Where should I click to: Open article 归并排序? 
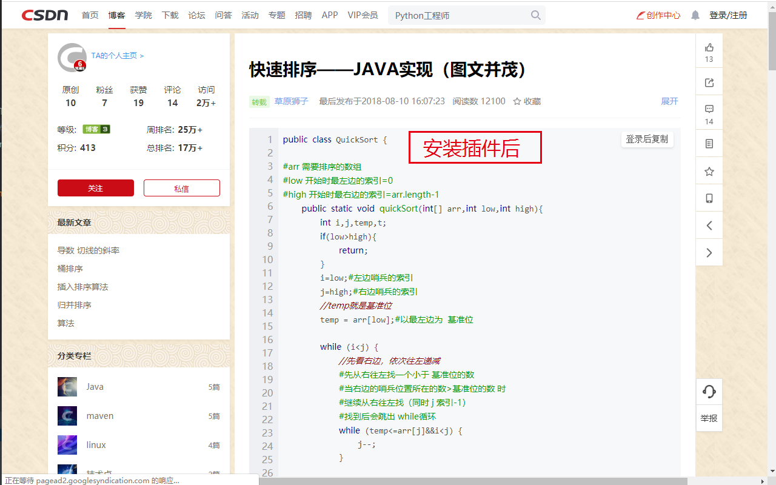tap(75, 305)
